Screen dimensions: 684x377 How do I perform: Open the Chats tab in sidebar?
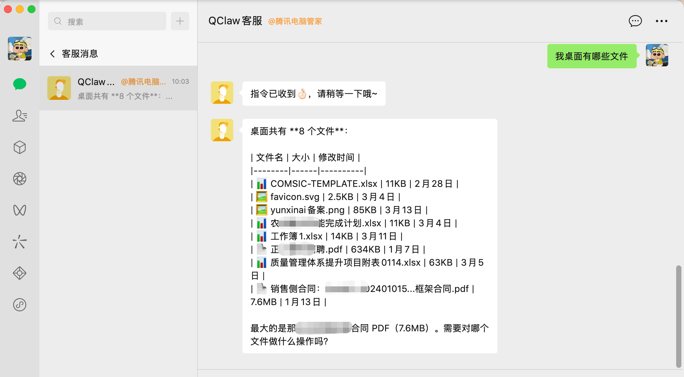tap(20, 84)
